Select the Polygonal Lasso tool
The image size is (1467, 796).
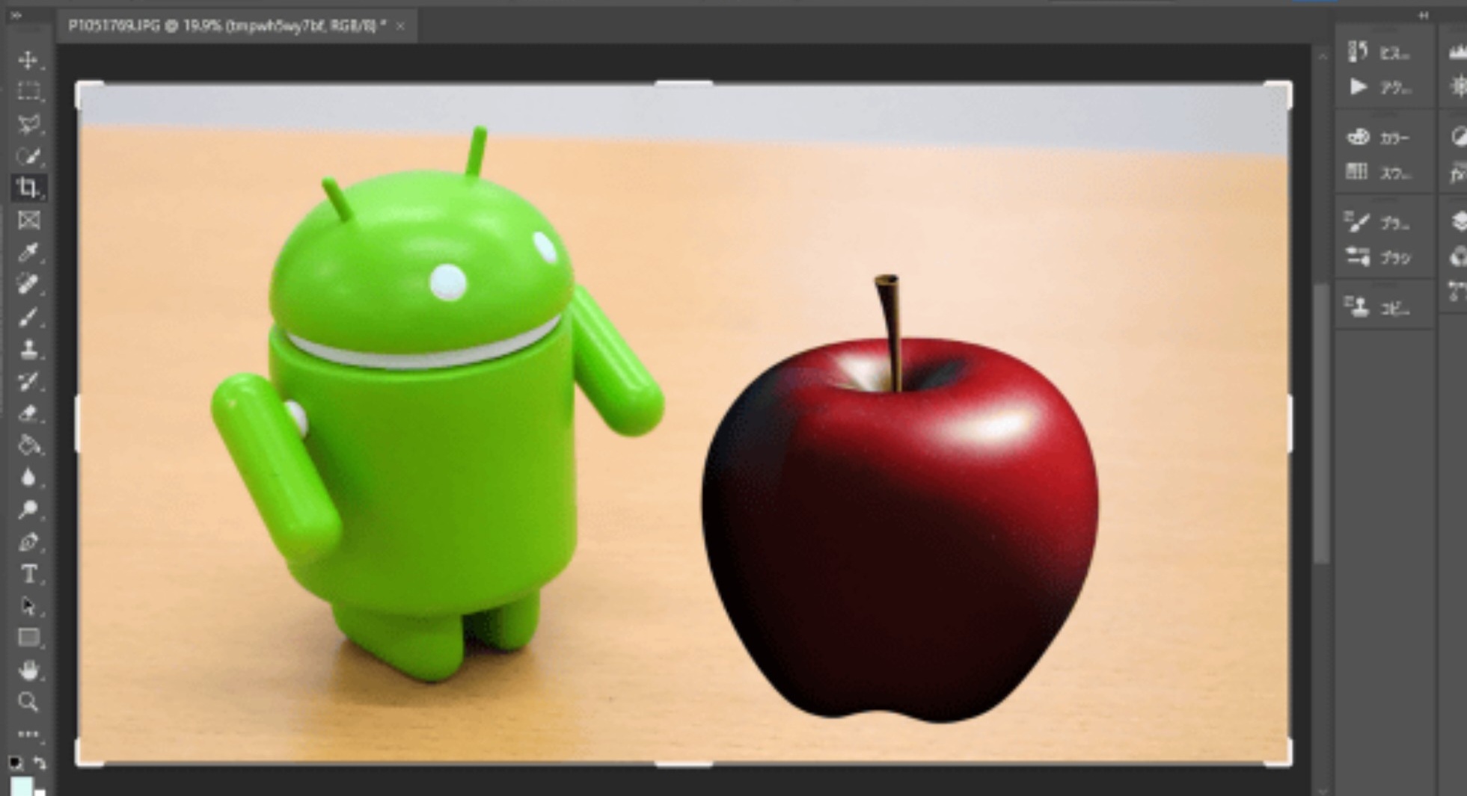[x=28, y=124]
